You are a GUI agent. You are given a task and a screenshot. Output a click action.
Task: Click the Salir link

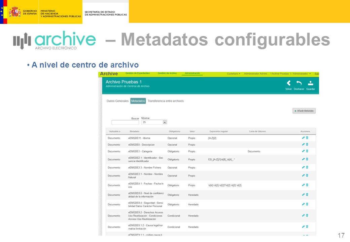(317, 74)
